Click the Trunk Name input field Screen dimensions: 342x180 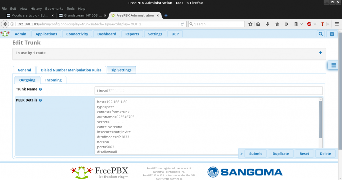coord(208,91)
